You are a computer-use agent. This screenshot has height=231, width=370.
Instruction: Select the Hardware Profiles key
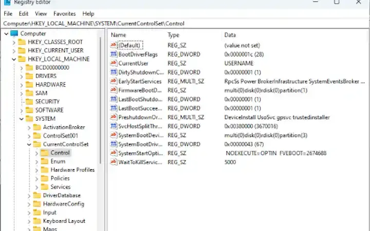tap(72, 170)
